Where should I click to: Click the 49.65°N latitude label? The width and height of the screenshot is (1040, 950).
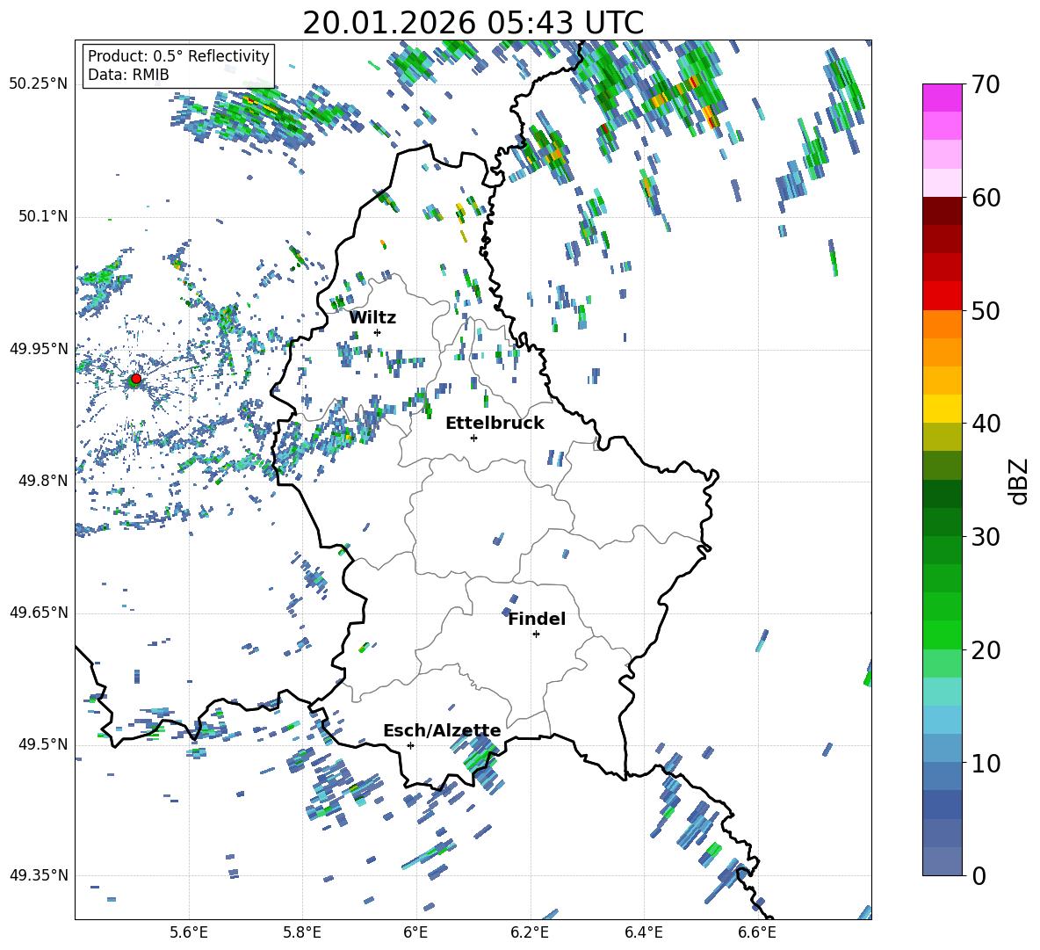click(x=39, y=612)
